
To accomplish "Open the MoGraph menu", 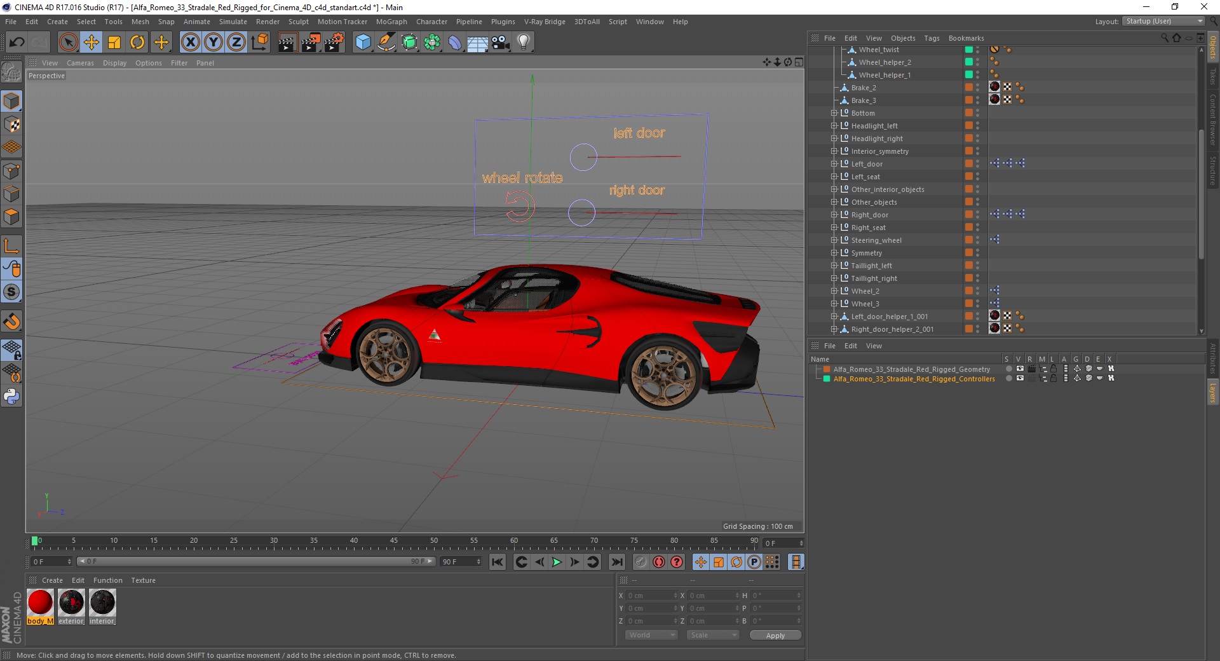I will coord(391,22).
